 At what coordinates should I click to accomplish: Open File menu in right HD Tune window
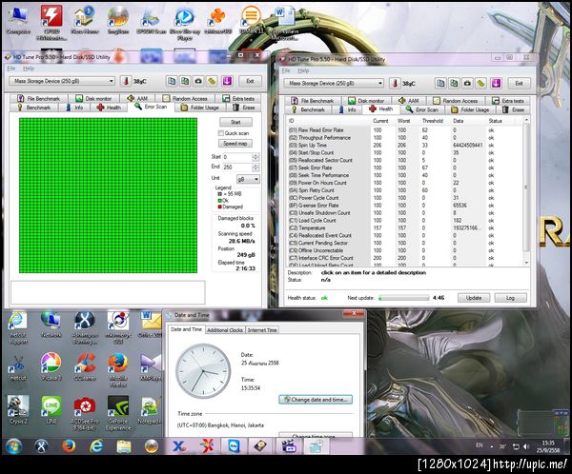(x=286, y=70)
